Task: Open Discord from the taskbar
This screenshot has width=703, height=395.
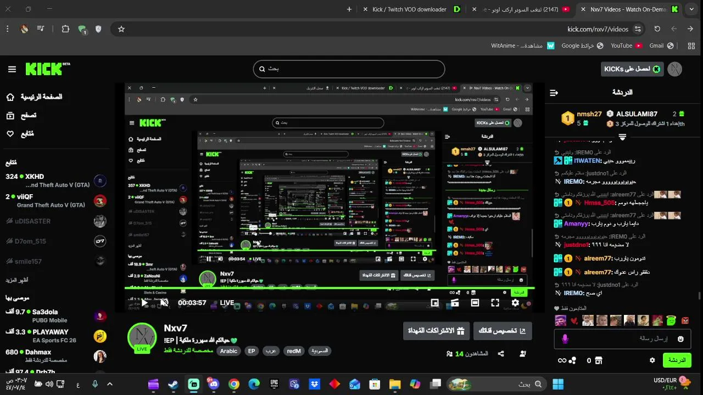Action: click(x=214, y=384)
